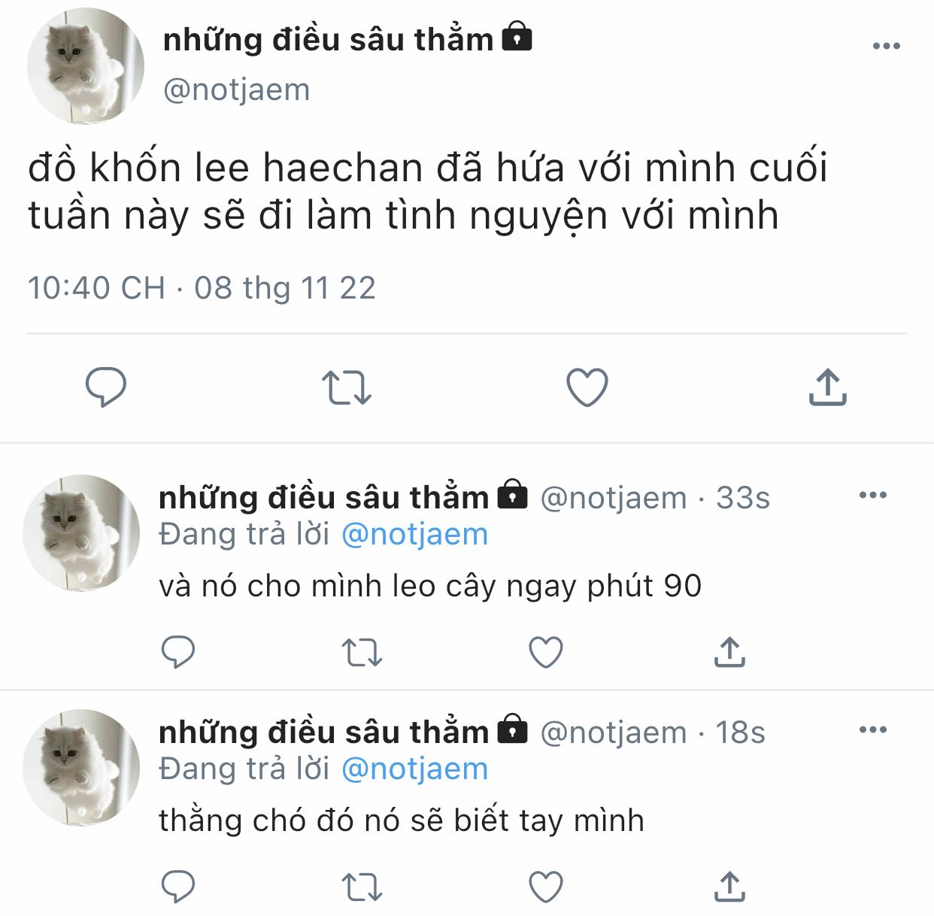
Task: Share the main tweet via share icon
Action: pos(828,387)
